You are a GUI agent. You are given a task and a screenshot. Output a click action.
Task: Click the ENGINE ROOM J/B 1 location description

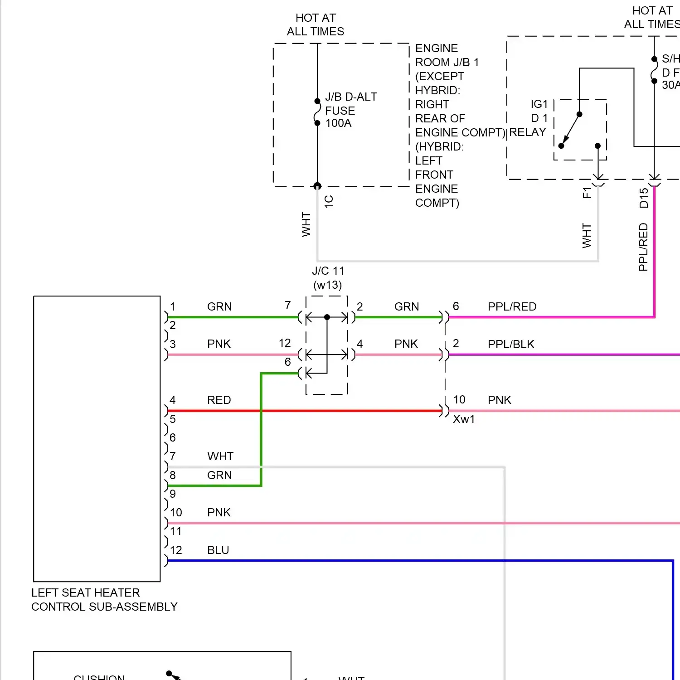coord(460,125)
